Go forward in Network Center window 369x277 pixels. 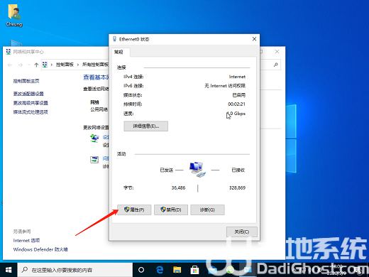[x=21, y=65]
